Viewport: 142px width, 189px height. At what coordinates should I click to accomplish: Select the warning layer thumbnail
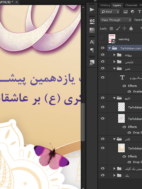click(x=112, y=39)
